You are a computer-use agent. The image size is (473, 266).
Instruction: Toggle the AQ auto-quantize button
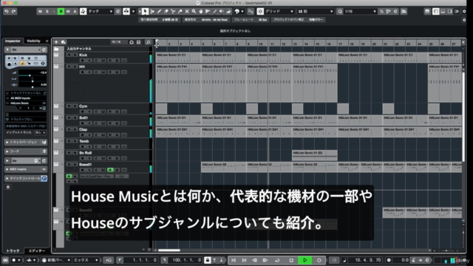109,260
